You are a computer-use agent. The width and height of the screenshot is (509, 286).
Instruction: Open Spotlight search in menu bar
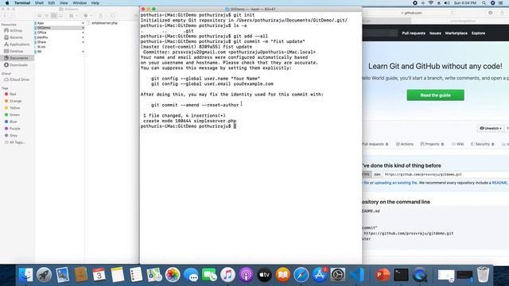coord(484,3)
